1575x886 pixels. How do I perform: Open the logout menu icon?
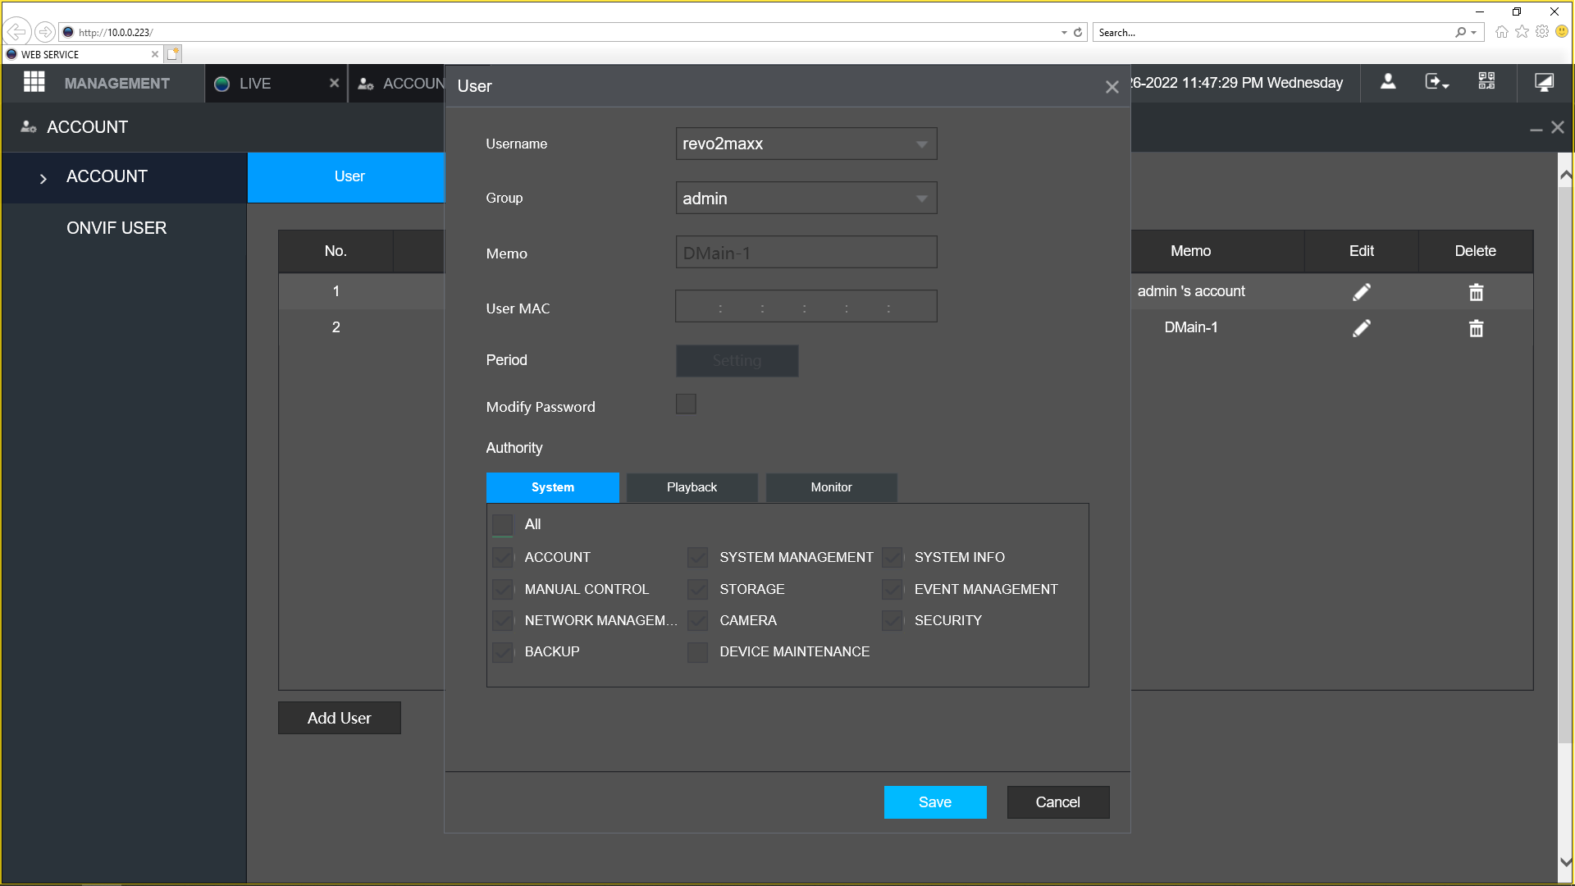point(1436,82)
